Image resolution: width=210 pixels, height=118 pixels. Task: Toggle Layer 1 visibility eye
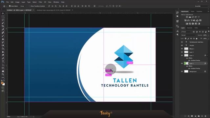pyautogui.click(x=182, y=63)
